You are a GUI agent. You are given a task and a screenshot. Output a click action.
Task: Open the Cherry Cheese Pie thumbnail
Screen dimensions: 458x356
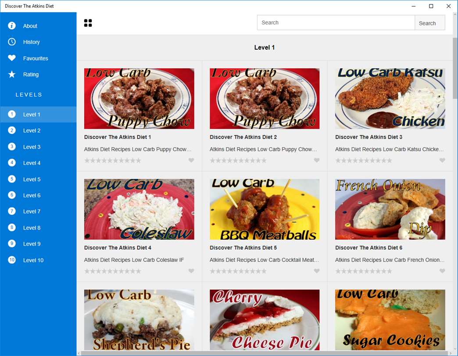[265, 320]
